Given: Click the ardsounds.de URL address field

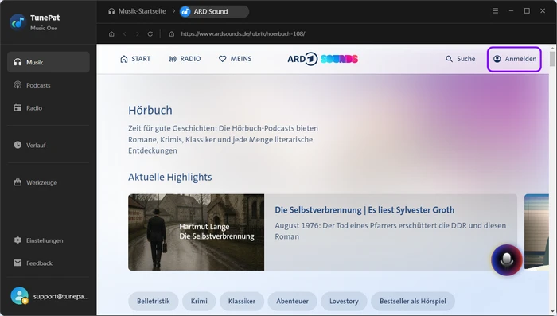Looking at the screenshot, I should tap(243, 33).
